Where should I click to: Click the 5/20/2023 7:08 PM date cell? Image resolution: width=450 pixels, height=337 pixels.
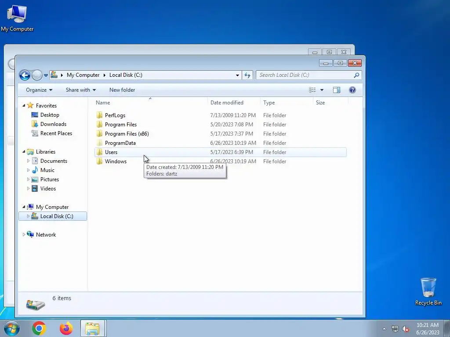[232, 125]
